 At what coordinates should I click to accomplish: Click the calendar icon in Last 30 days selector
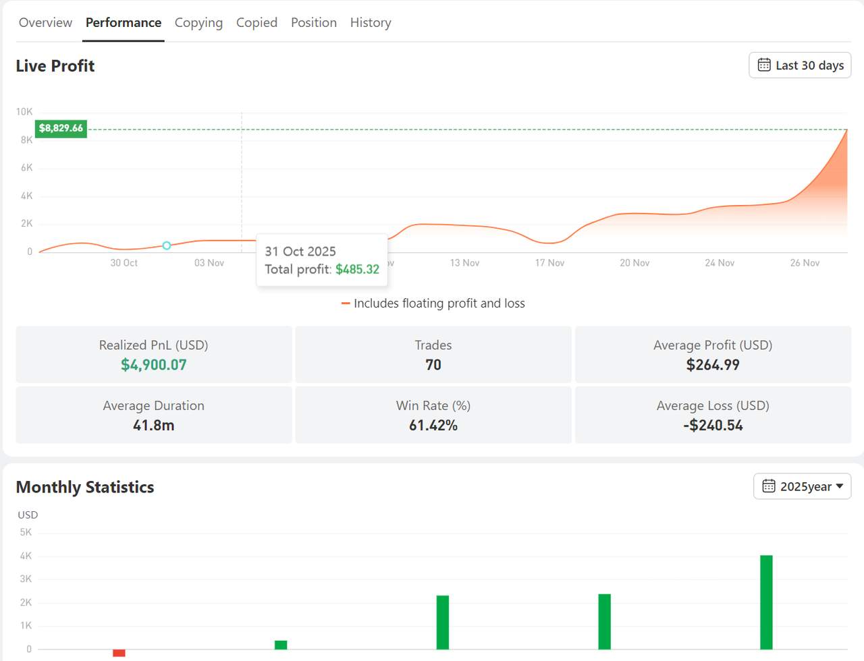click(x=763, y=65)
